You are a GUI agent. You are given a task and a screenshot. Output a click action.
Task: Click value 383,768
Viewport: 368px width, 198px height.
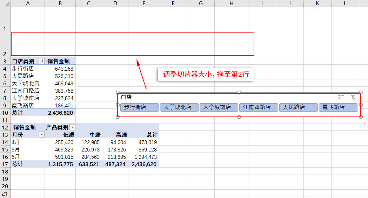pyautogui.click(x=64, y=91)
